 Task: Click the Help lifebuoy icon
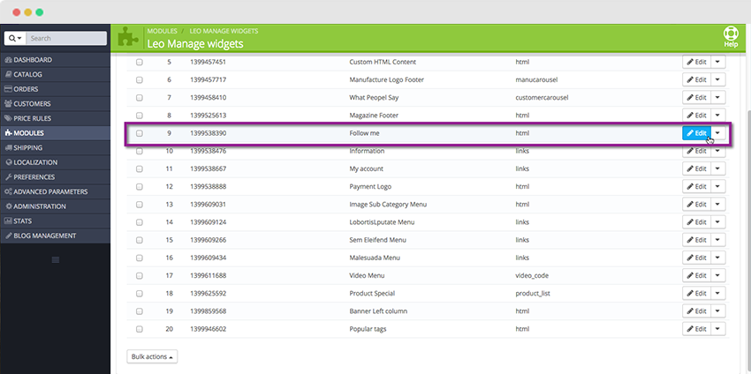pos(730,34)
